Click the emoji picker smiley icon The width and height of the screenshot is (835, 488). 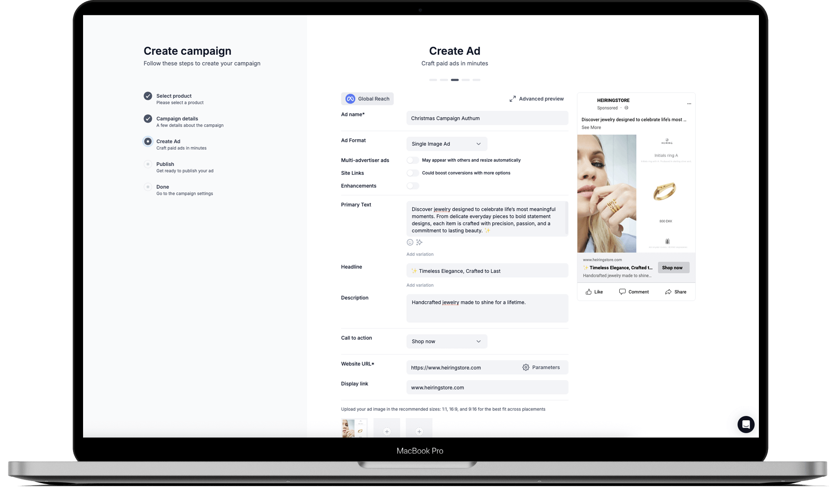(410, 242)
